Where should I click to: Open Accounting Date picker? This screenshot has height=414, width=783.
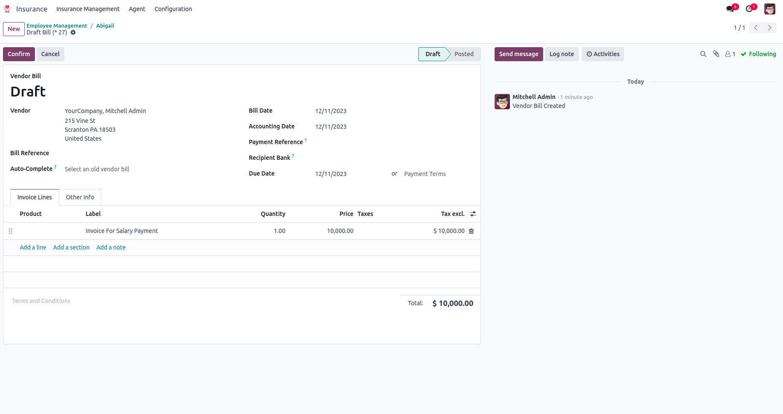pyautogui.click(x=394, y=127)
